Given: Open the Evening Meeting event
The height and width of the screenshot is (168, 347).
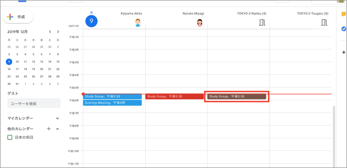Looking at the screenshot, I should click(112, 103).
